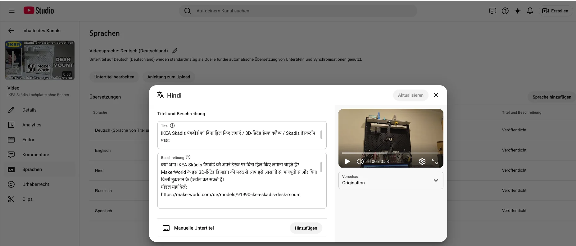The width and height of the screenshot is (576, 246).
Task: Mute the preview video volume icon
Action: 360,161
